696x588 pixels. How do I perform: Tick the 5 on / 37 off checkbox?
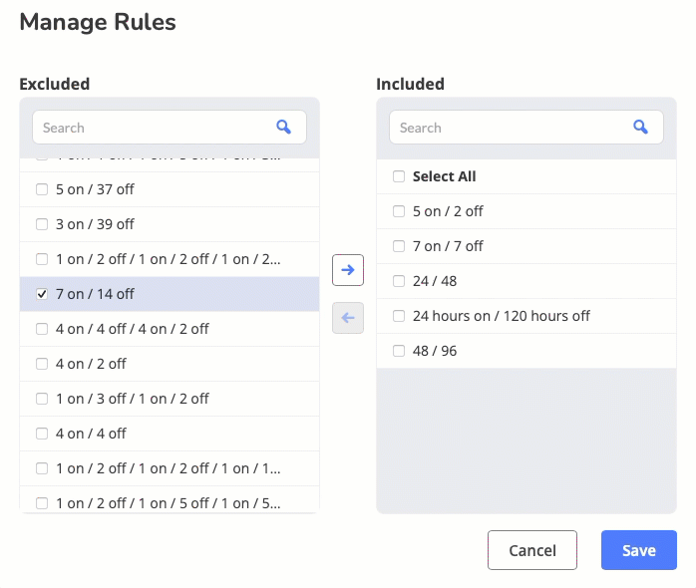pos(42,189)
